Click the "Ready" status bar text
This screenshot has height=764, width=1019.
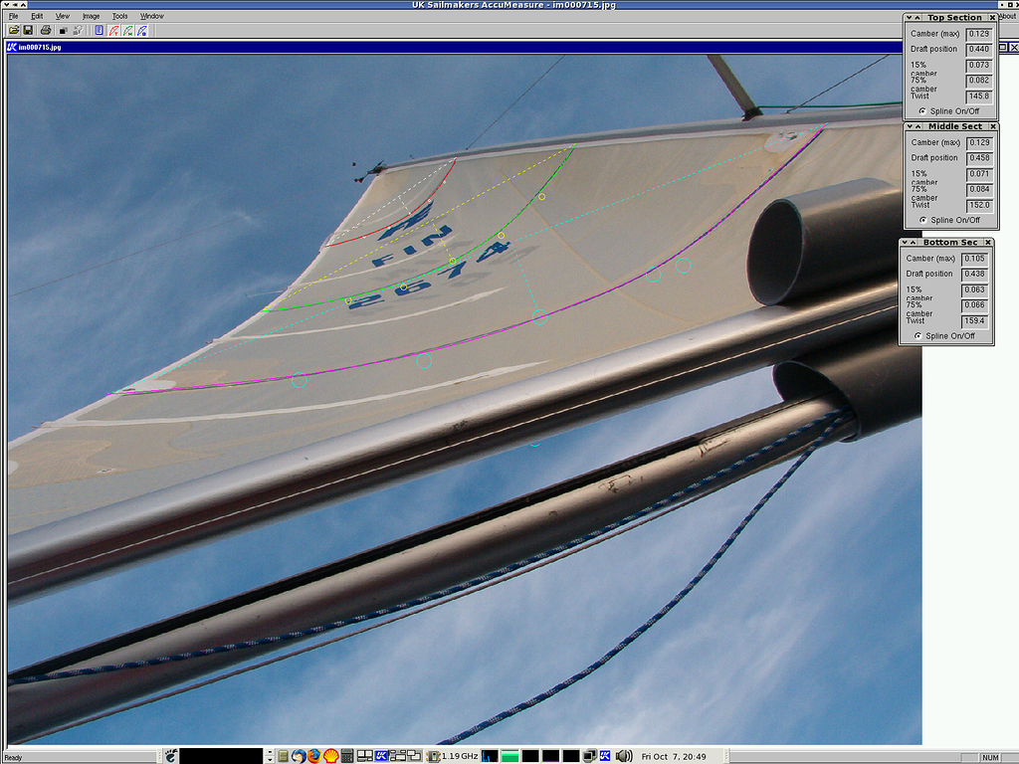pos(13,757)
